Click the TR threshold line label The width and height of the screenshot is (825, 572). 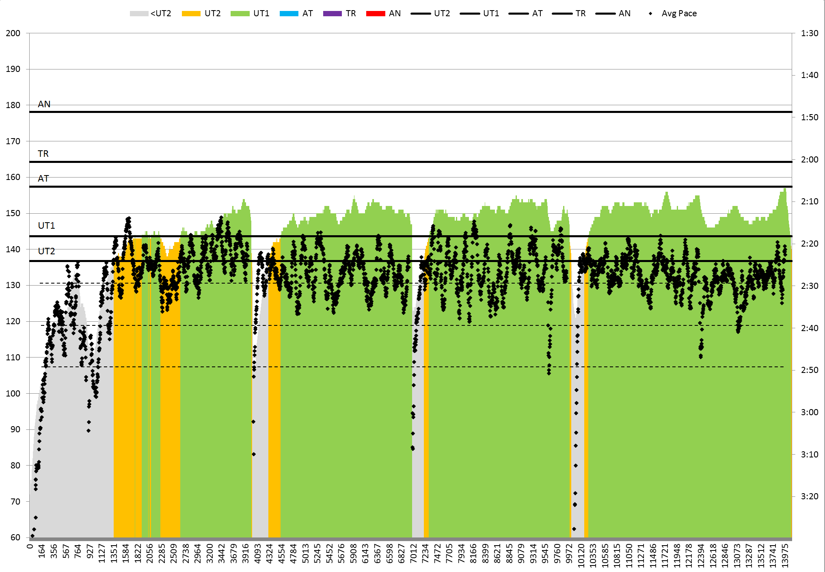(43, 154)
